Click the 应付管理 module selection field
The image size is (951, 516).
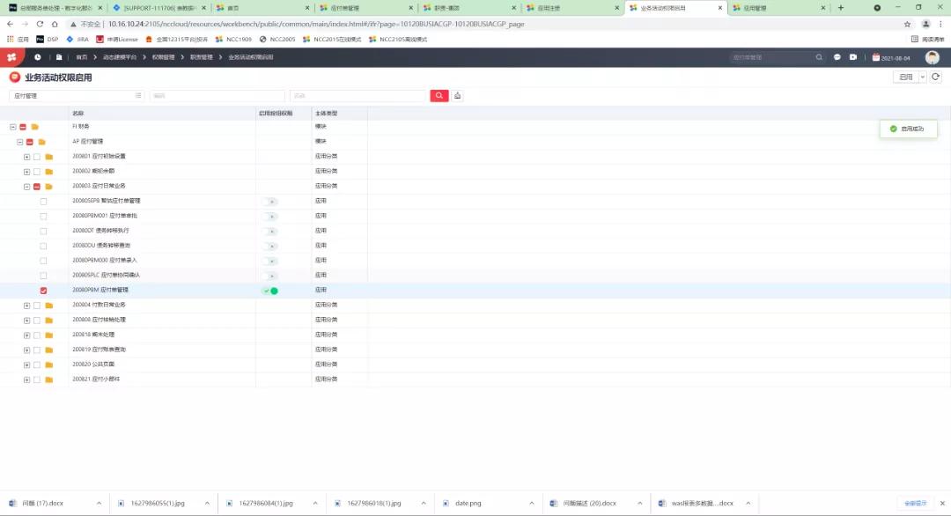click(75, 96)
